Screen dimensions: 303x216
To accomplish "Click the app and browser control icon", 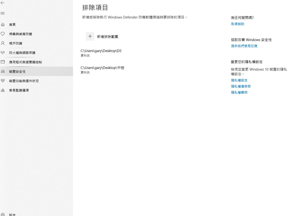I will point(3,62).
